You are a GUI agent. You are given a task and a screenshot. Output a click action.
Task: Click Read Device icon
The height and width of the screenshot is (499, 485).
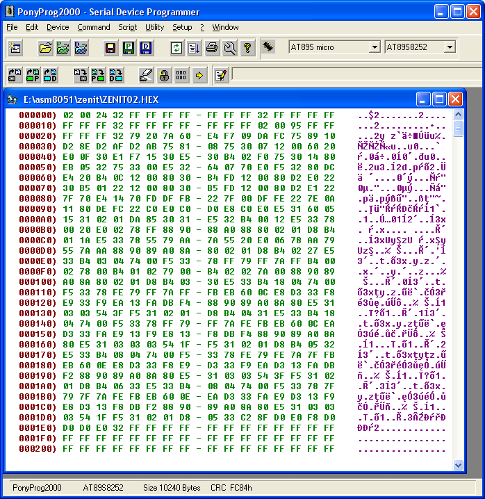point(15,76)
